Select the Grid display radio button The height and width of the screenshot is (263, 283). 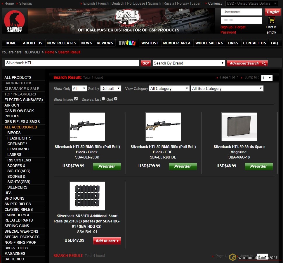click(x=116, y=99)
